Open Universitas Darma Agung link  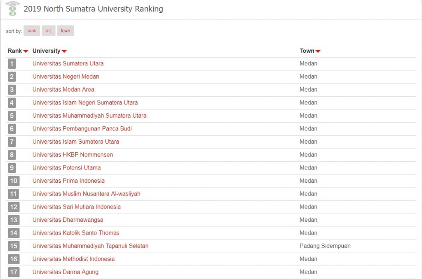pyautogui.click(x=66, y=272)
